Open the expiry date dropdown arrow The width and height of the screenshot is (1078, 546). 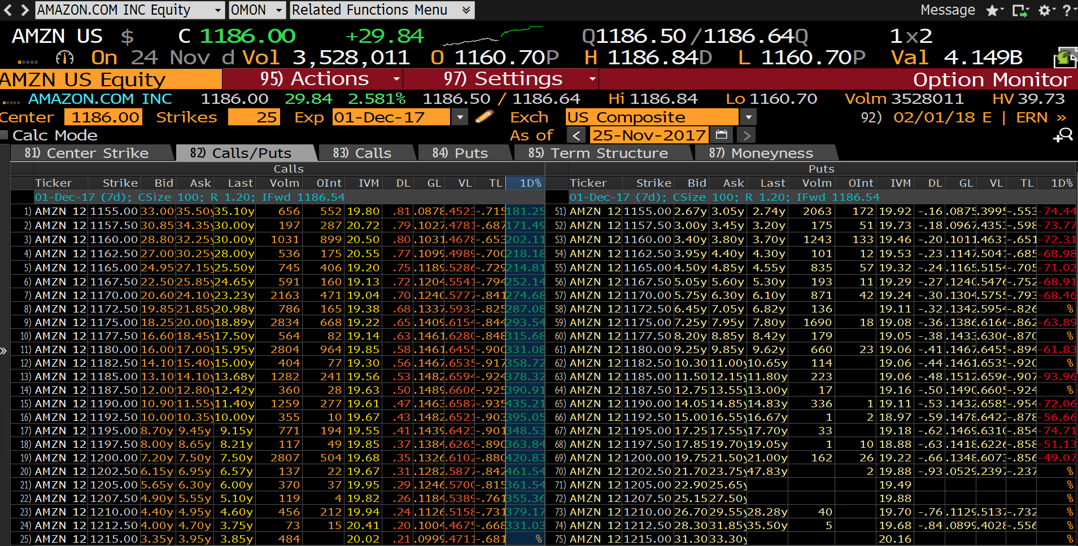[x=460, y=117]
